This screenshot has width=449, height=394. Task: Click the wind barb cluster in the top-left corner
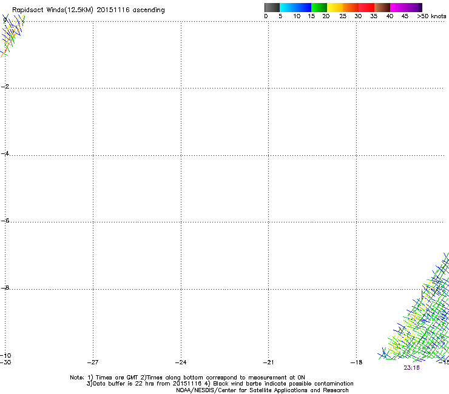coord(12,35)
